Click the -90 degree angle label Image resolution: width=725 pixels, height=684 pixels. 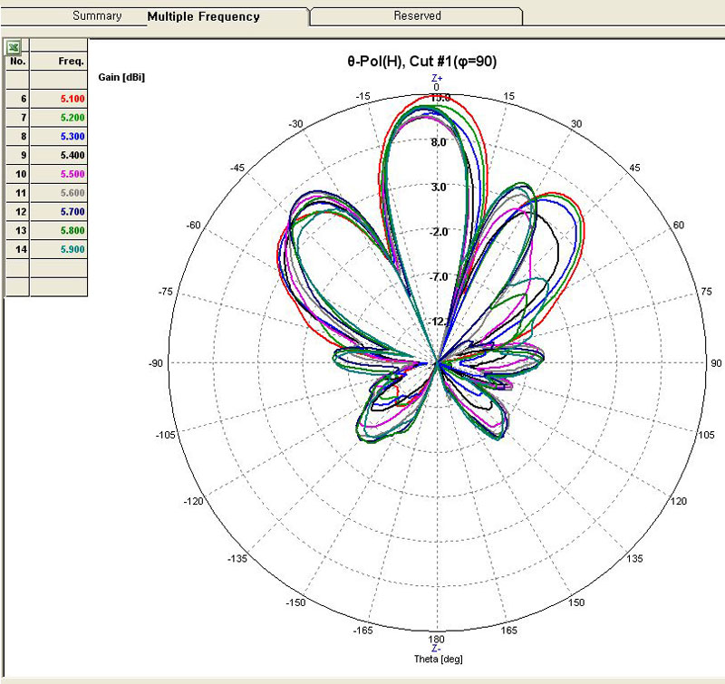coord(156,363)
